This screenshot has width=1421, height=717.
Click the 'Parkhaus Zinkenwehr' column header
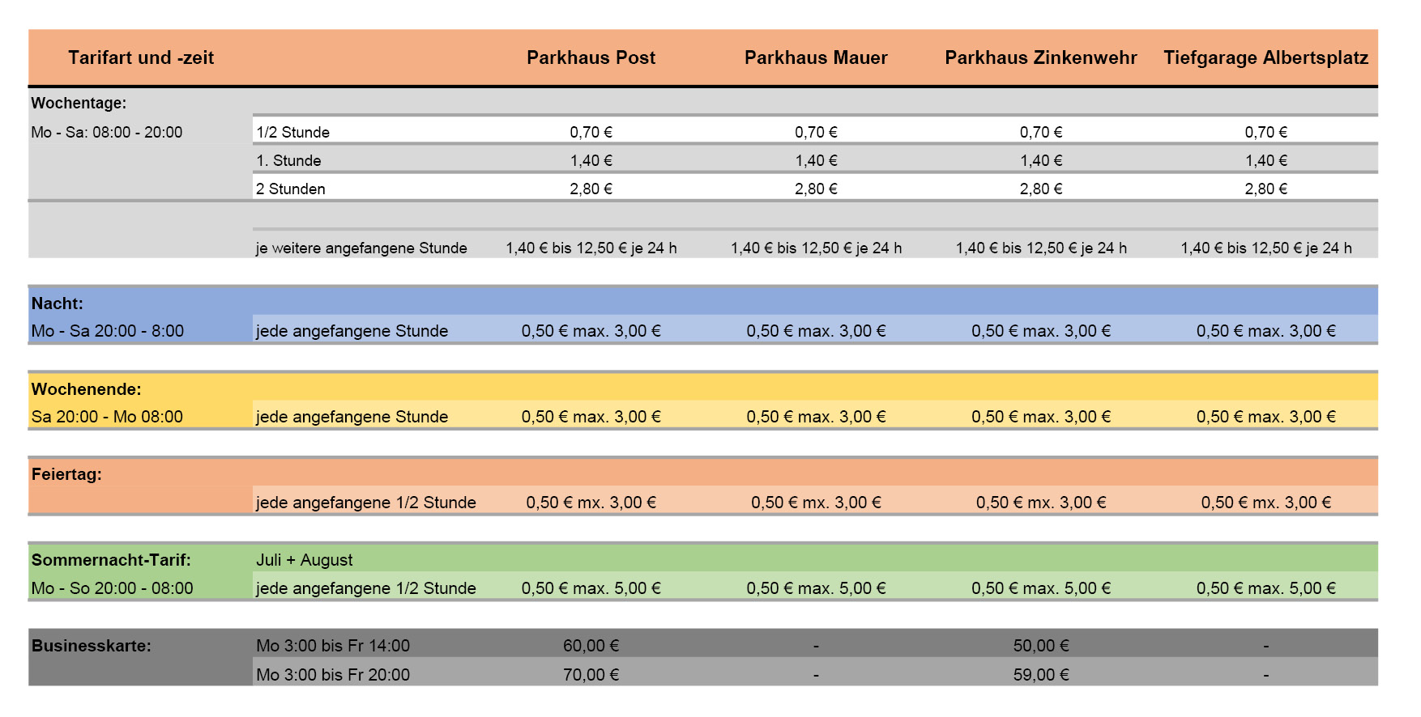(1041, 57)
